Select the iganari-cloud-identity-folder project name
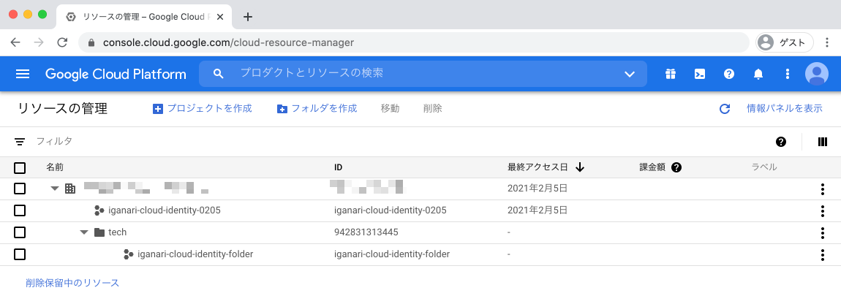 click(x=195, y=254)
